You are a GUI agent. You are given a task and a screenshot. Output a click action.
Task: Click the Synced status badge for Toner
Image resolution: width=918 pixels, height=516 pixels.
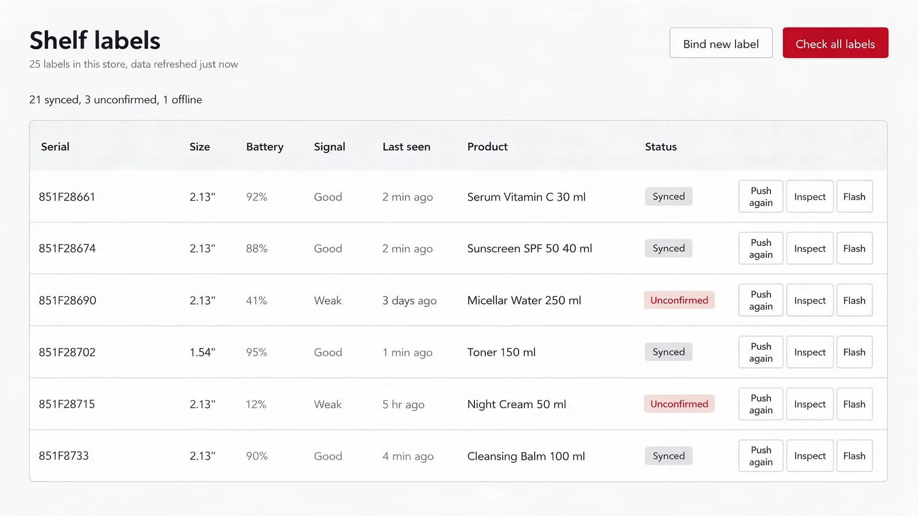click(x=668, y=352)
